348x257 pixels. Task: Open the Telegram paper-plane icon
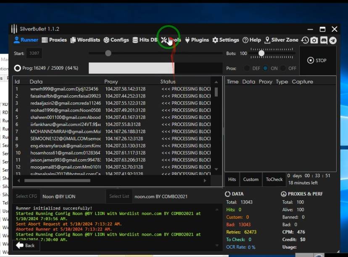[333, 40]
